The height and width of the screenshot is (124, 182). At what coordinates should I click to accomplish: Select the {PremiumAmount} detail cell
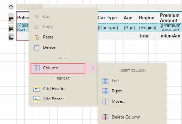tap(171, 28)
